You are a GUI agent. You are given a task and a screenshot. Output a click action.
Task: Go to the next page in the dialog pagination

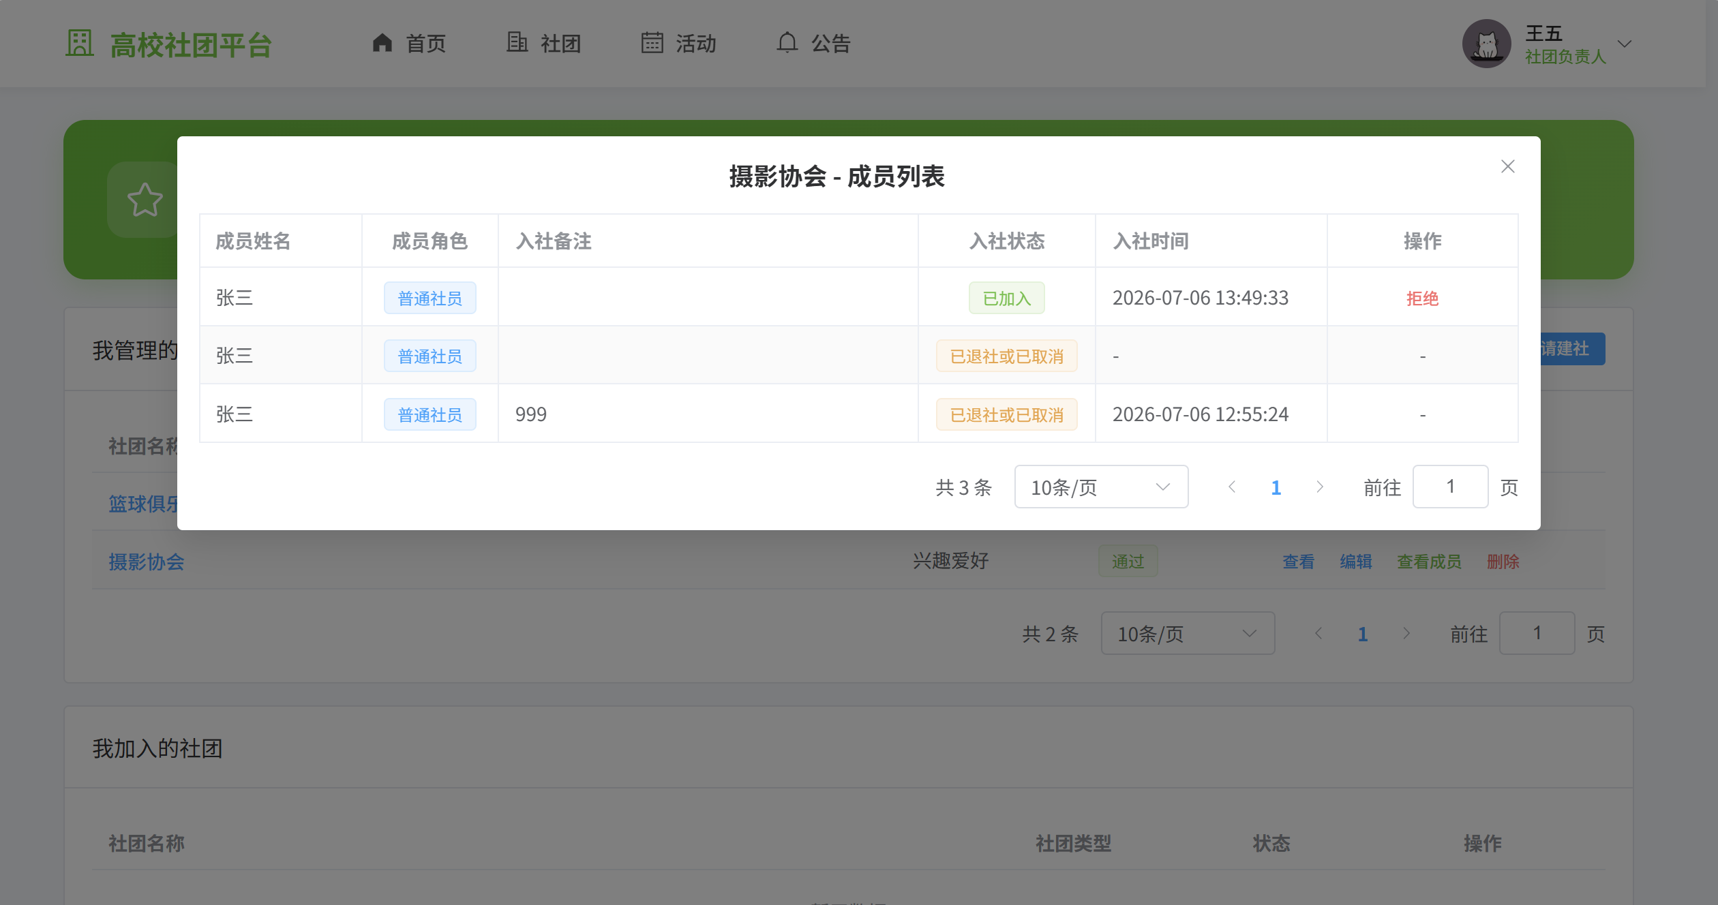click(x=1320, y=487)
